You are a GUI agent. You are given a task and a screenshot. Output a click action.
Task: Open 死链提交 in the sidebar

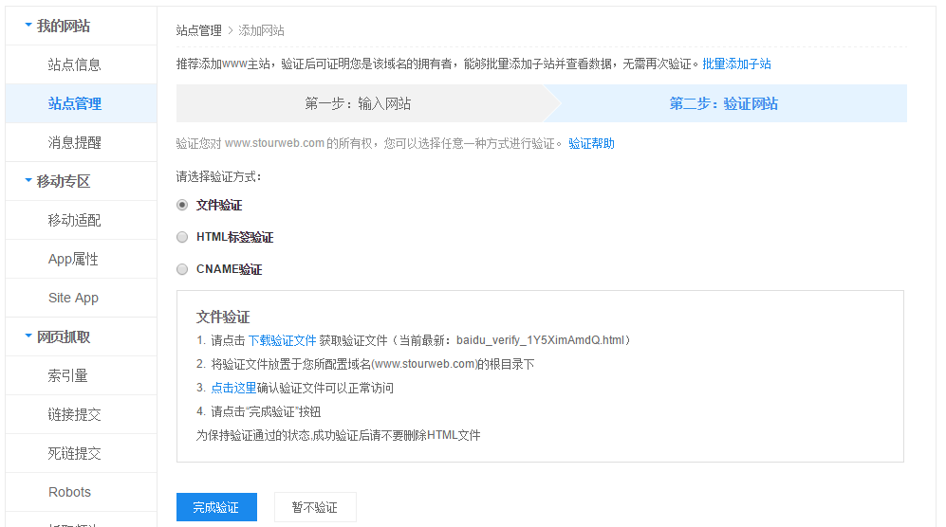pos(74,453)
